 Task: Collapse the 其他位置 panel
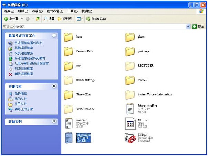coord(54,86)
